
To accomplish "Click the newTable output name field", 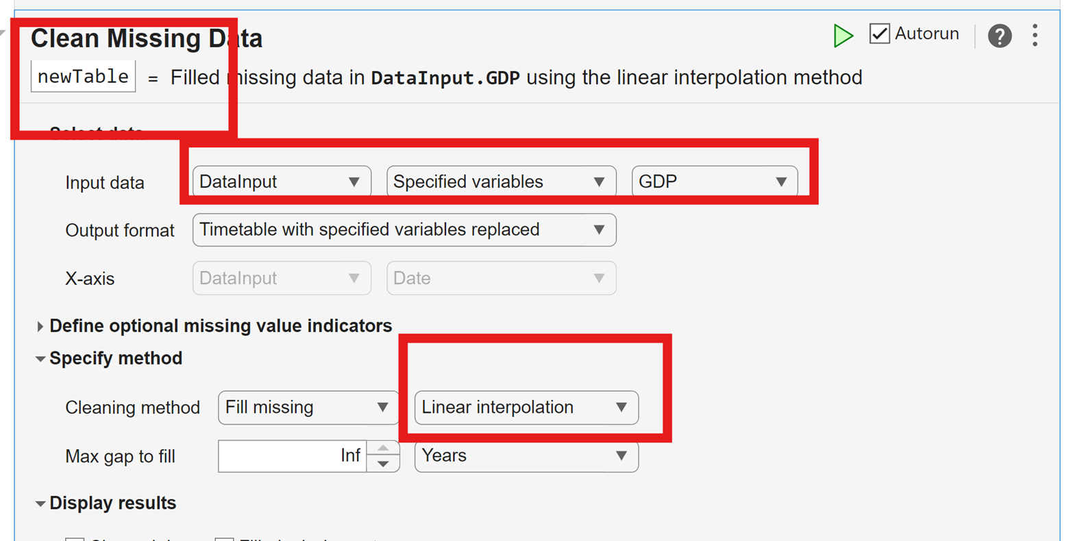I will point(83,77).
